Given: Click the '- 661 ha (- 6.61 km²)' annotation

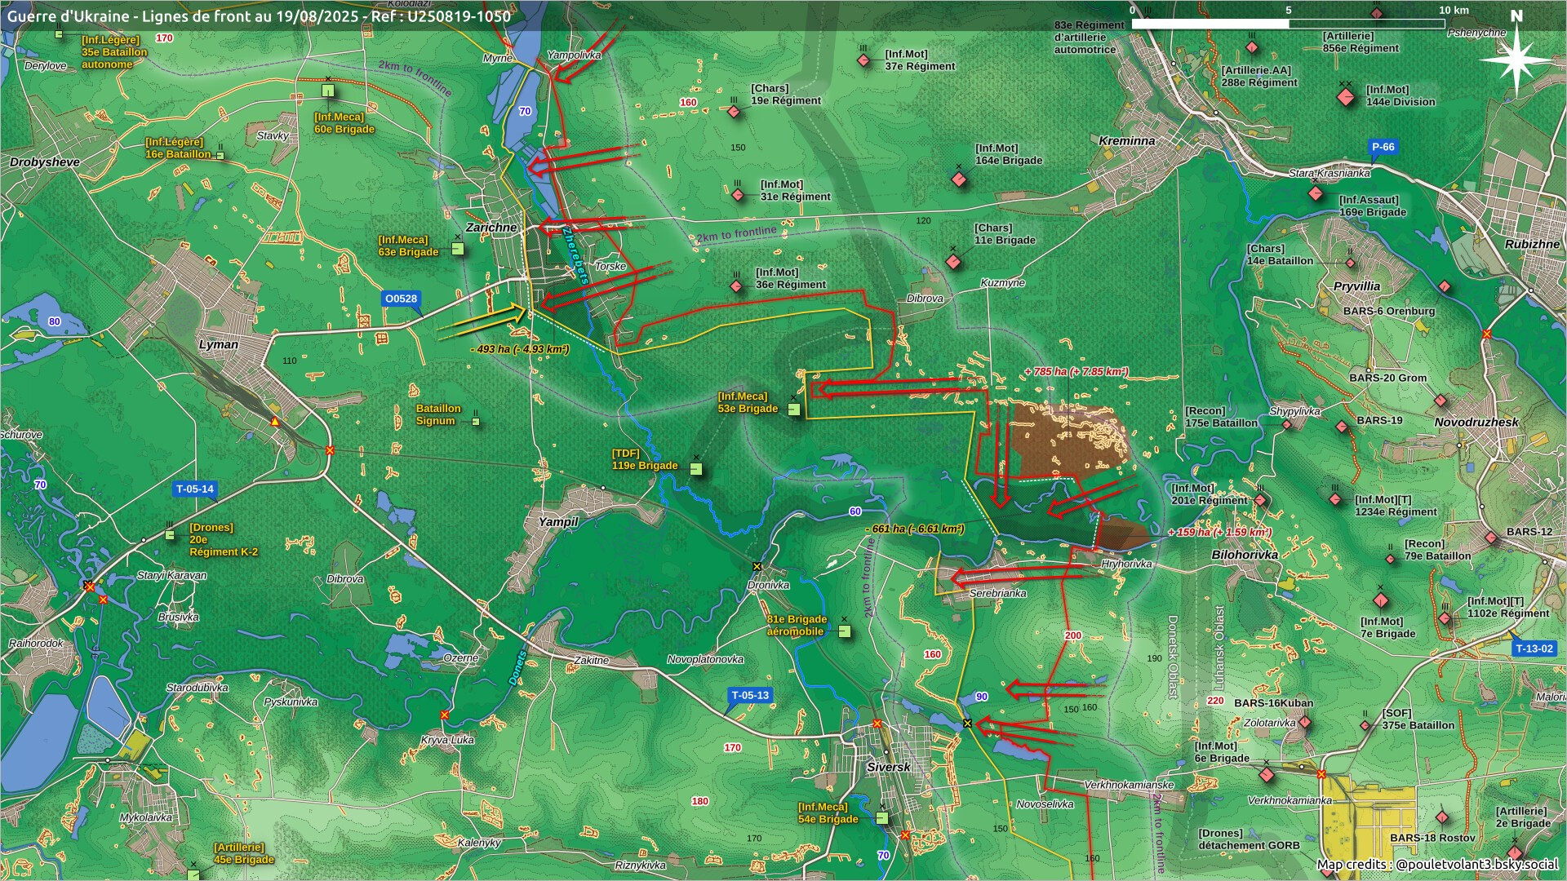Looking at the screenshot, I should pos(914,529).
